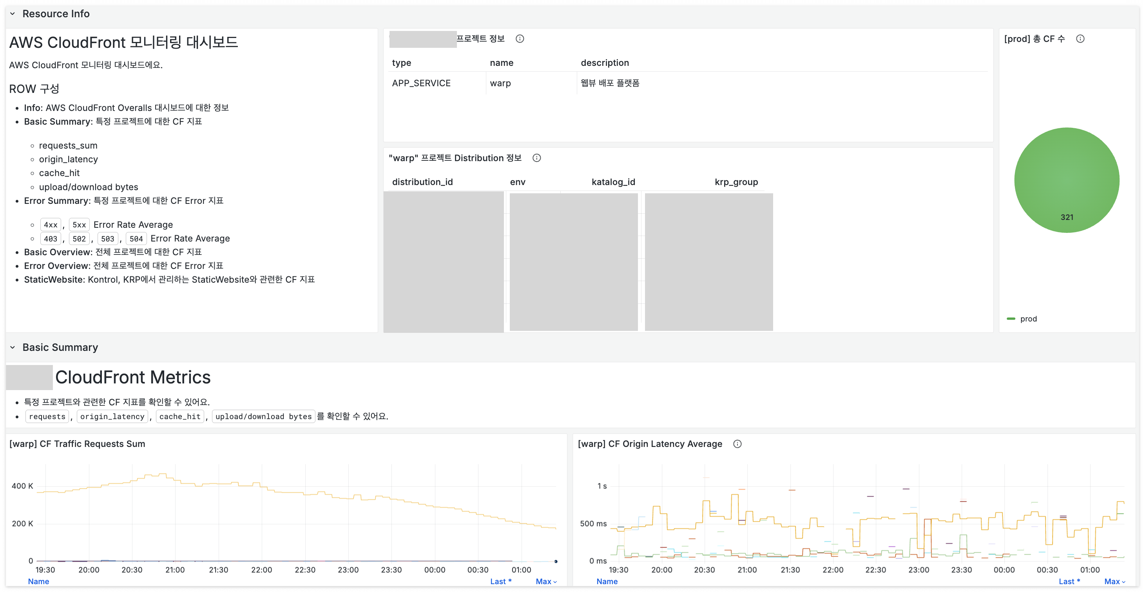Collapse the Resource Info row
The image size is (1145, 592).
point(13,14)
